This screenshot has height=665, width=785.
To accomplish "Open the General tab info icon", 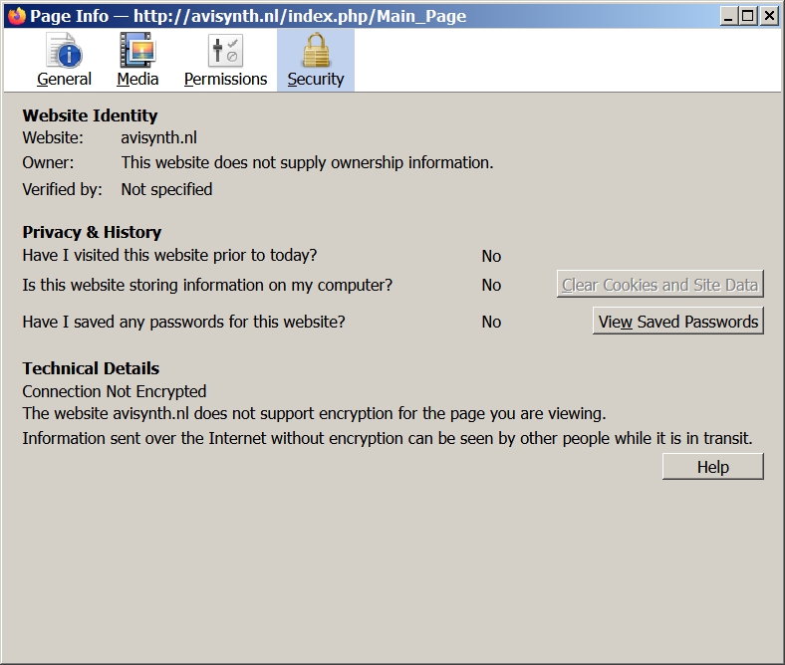I will (x=64, y=50).
